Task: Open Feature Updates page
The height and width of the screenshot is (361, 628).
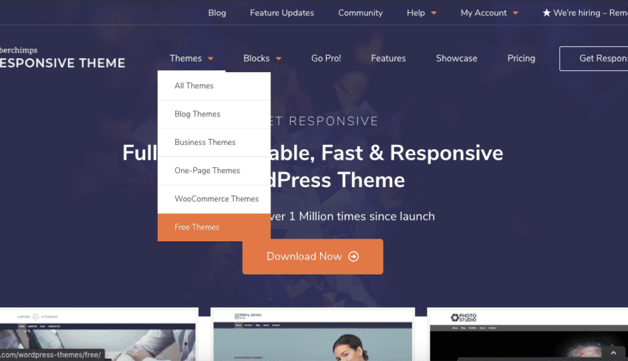Action: click(x=282, y=13)
